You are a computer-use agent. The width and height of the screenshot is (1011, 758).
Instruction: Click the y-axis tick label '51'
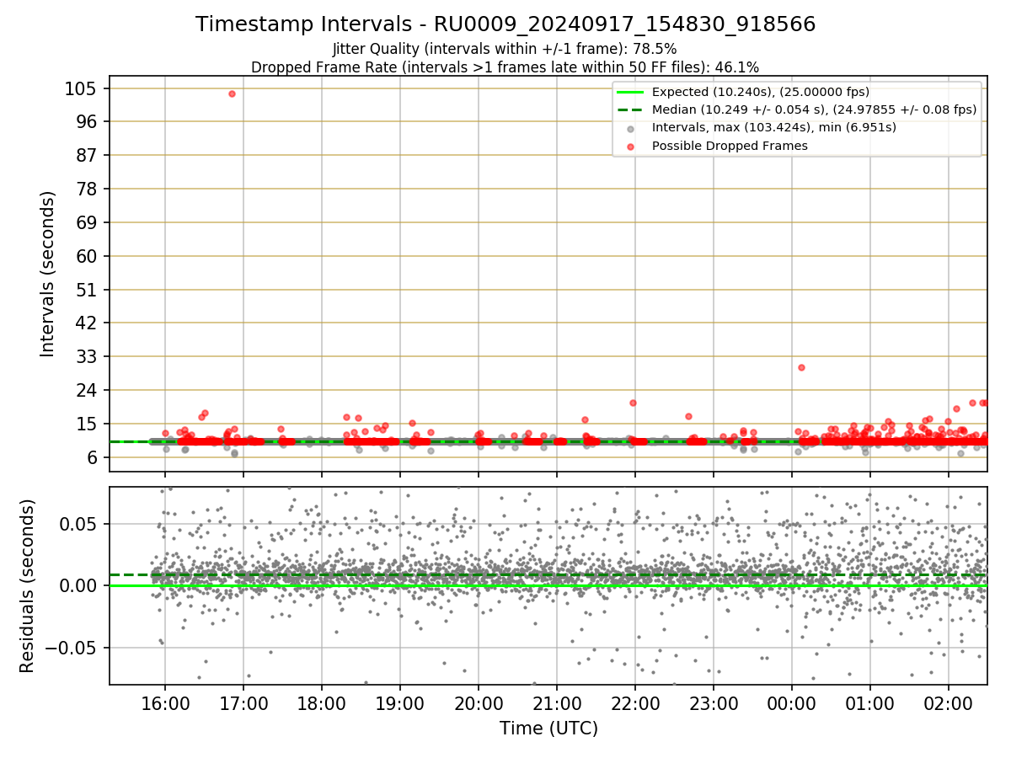tap(86, 290)
